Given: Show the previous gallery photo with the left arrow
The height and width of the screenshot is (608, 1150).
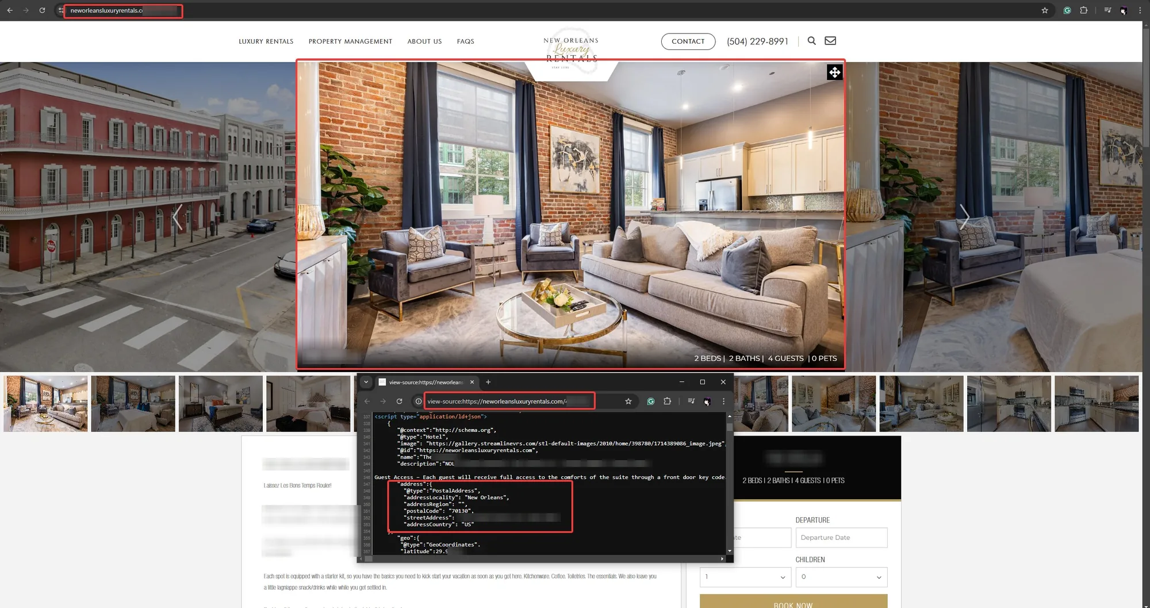Looking at the screenshot, I should click(x=178, y=217).
